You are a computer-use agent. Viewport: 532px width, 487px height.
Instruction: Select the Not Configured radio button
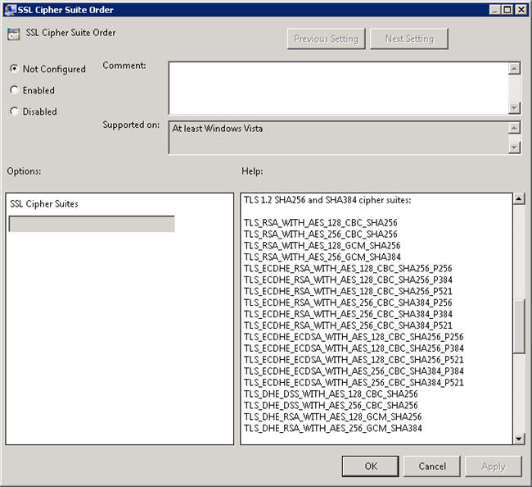pos(15,70)
